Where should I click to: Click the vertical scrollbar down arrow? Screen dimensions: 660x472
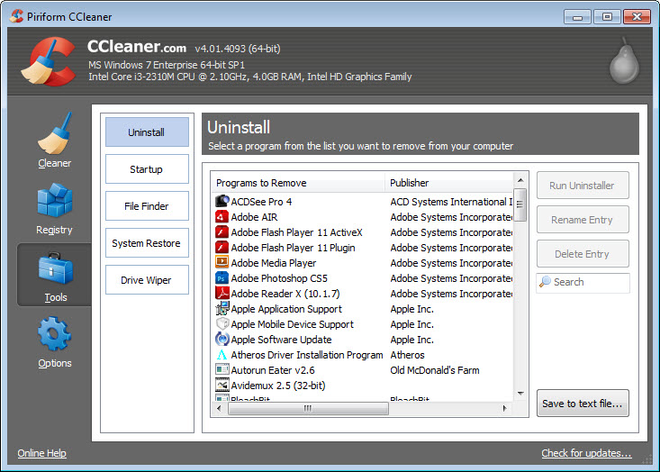coord(520,394)
